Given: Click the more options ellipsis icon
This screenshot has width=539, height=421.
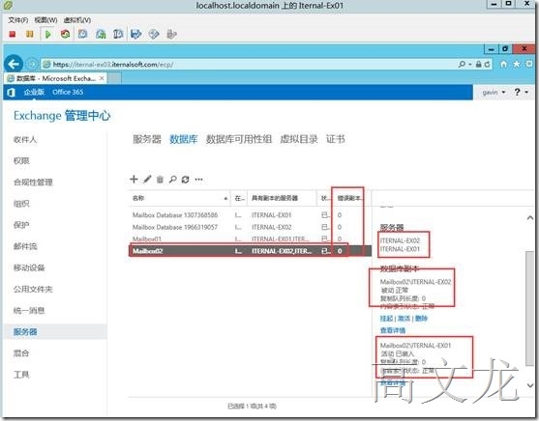Looking at the screenshot, I should click(x=198, y=179).
